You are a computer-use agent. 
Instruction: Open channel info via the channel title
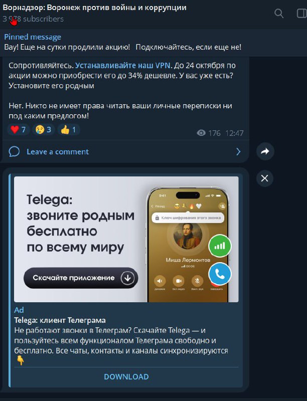click(94, 8)
